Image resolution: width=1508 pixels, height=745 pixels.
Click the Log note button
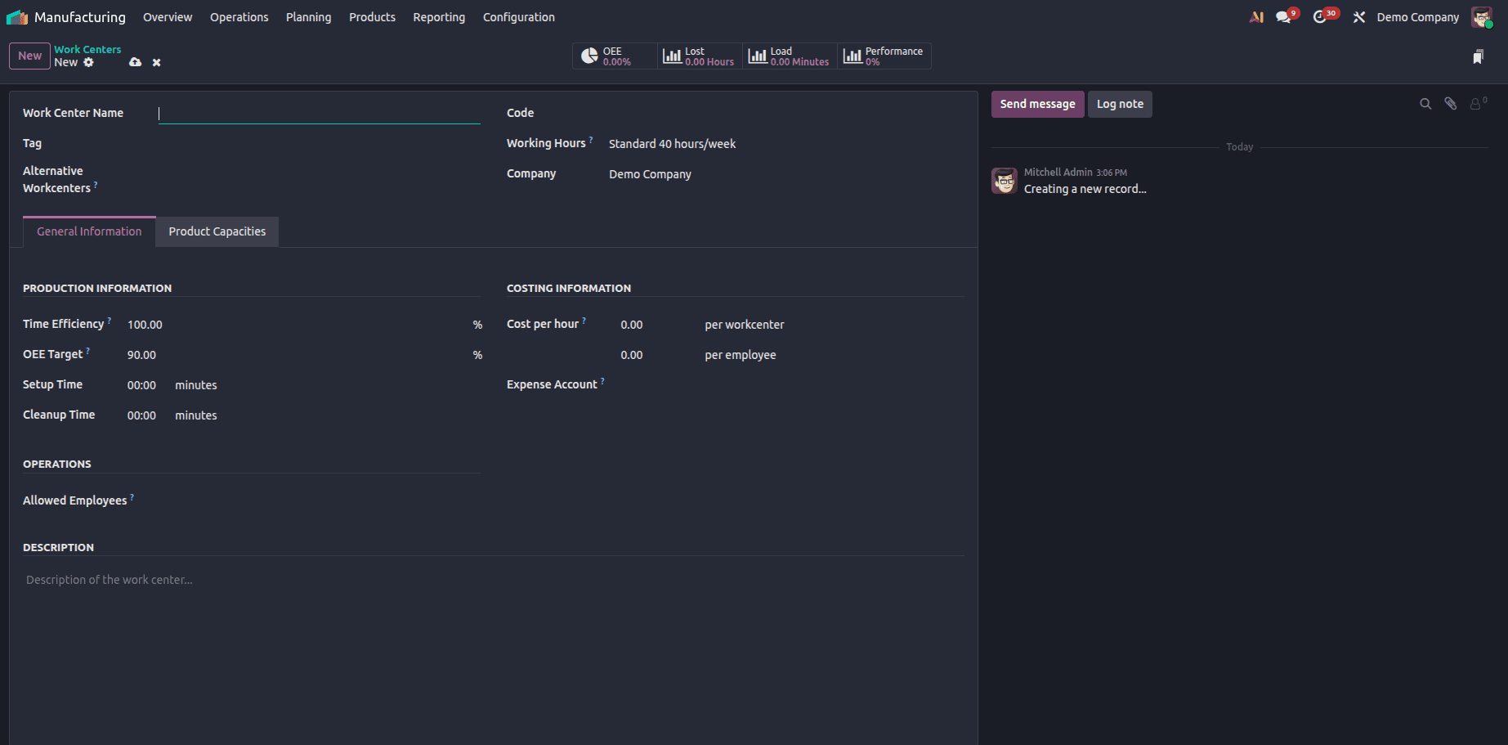pyautogui.click(x=1120, y=104)
